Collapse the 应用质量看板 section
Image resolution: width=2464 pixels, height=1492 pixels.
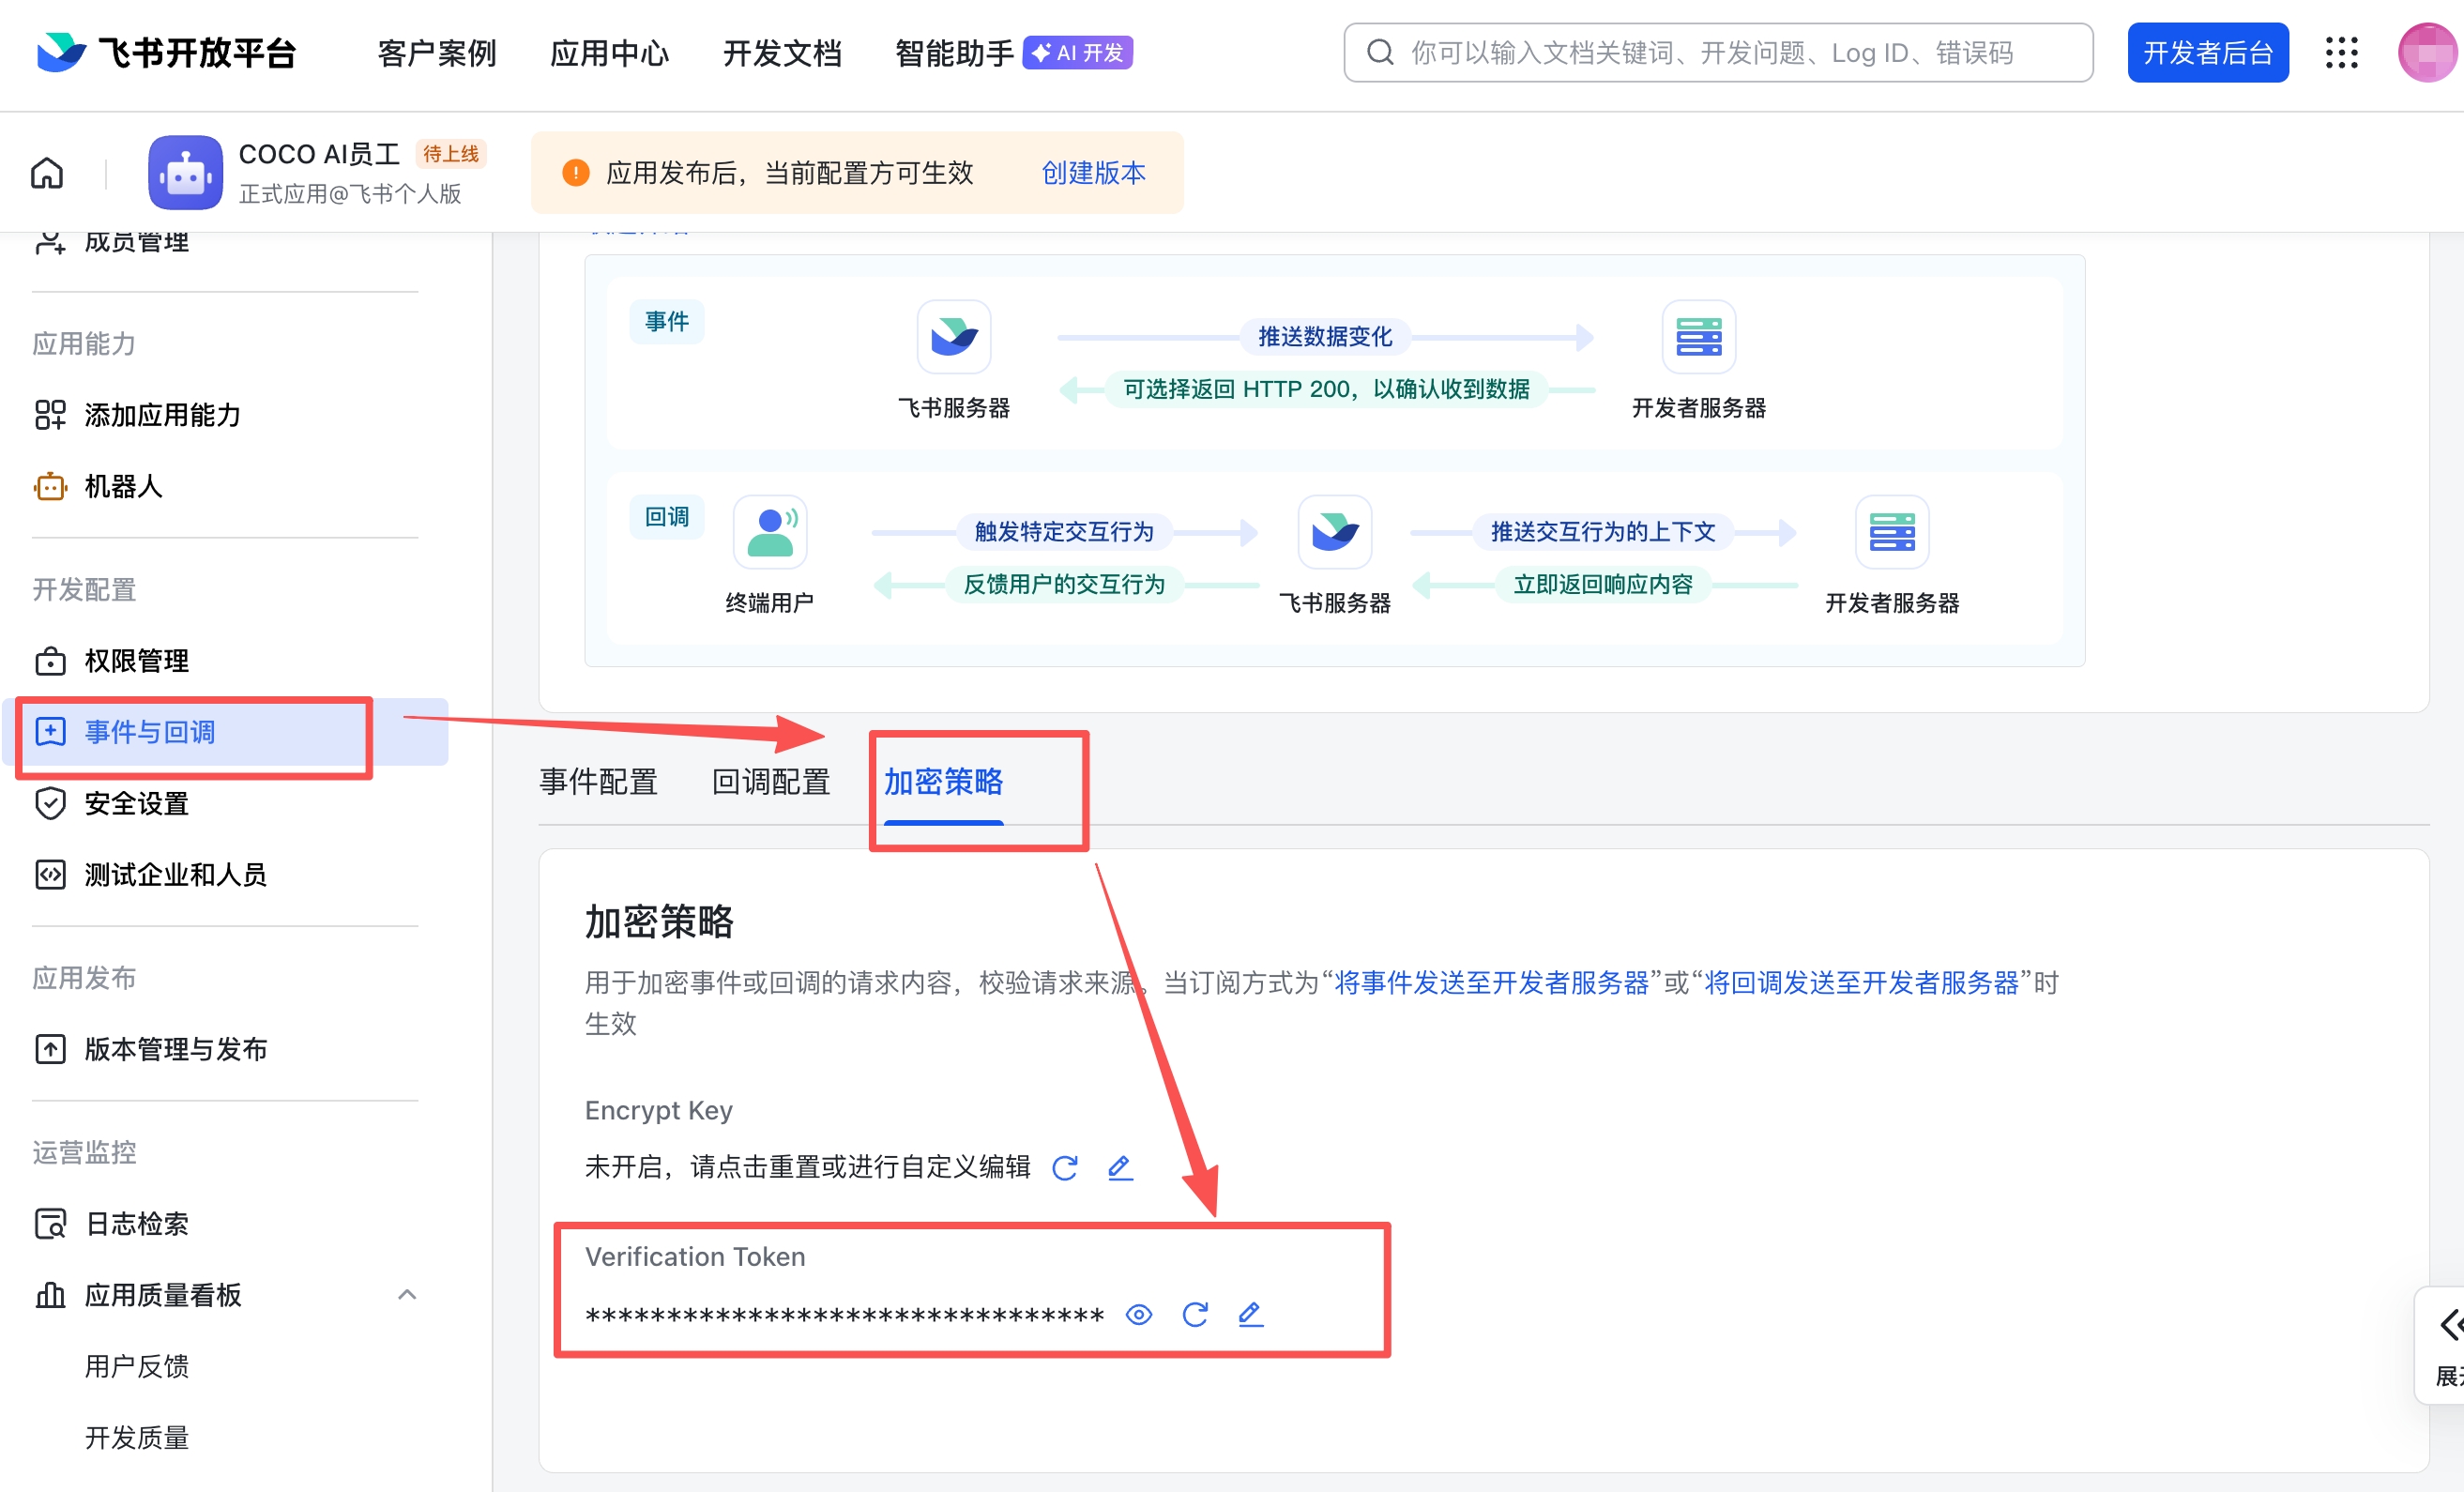point(408,1294)
